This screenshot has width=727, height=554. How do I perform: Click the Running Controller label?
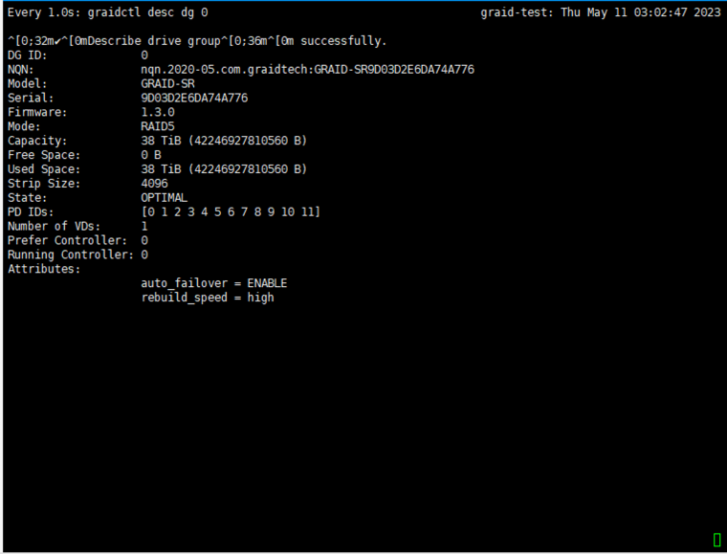(71, 255)
